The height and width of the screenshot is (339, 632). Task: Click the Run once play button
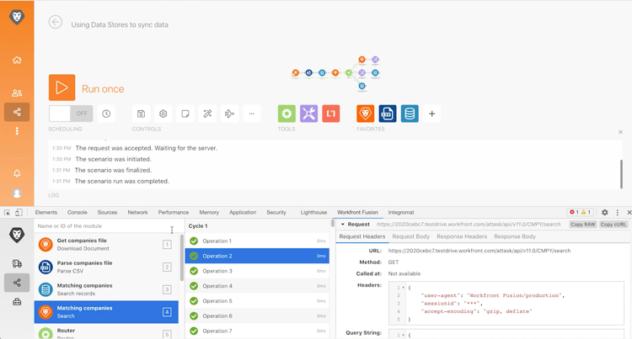click(x=62, y=87)
